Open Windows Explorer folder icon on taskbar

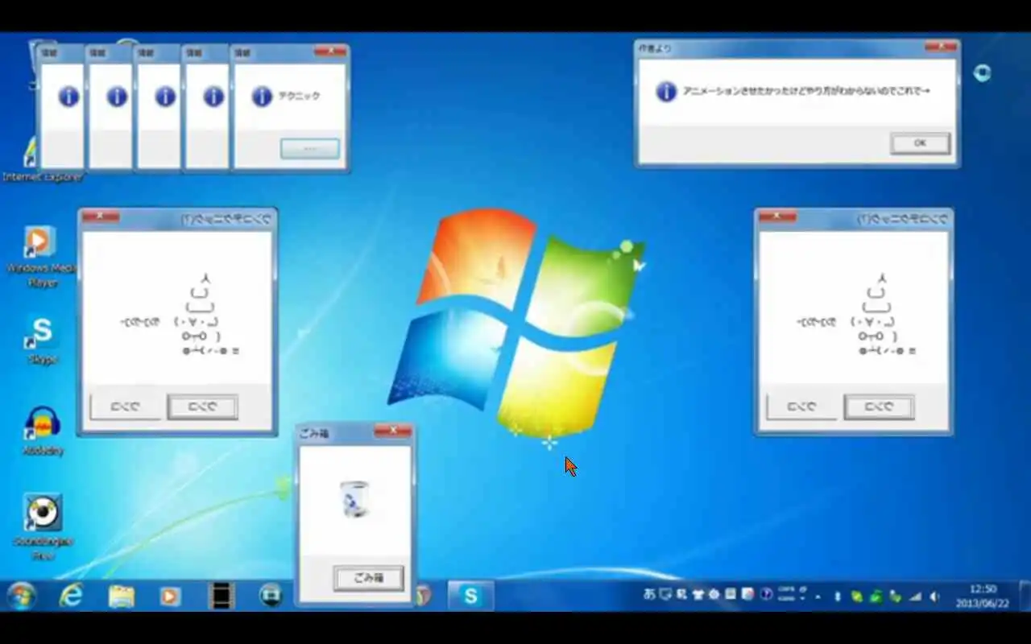tap(122, 597)
